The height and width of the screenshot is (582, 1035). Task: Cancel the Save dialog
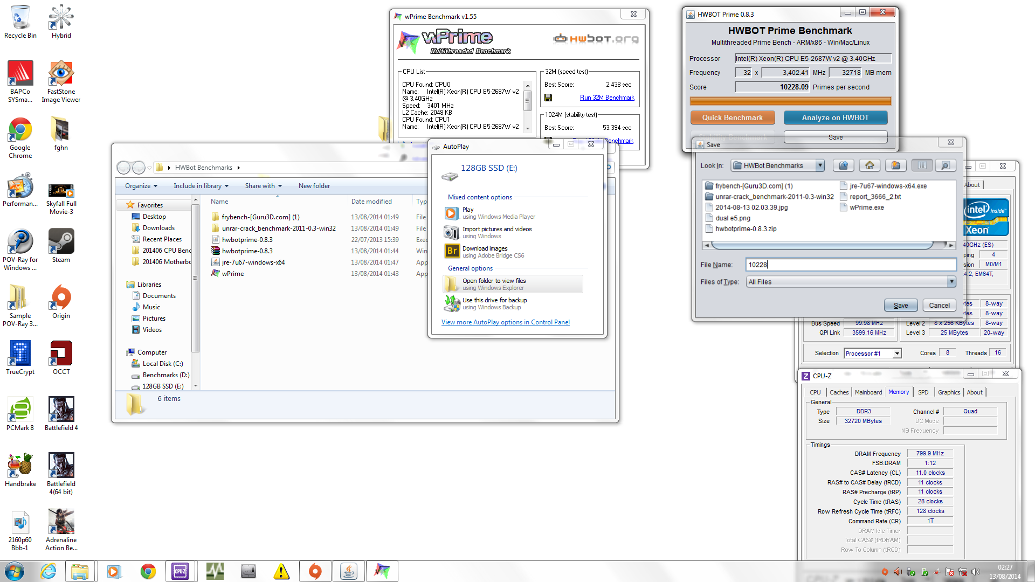point(940,305)
